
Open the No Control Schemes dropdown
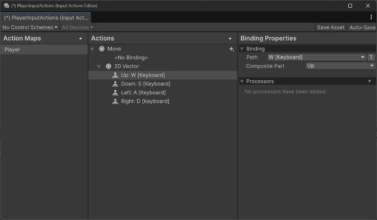click(x=30, y=27)
